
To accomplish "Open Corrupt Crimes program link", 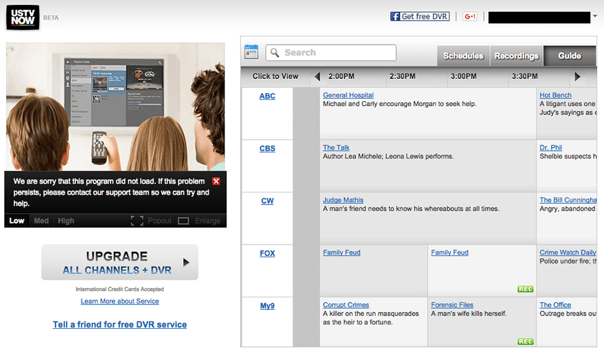I will (346, 305).
